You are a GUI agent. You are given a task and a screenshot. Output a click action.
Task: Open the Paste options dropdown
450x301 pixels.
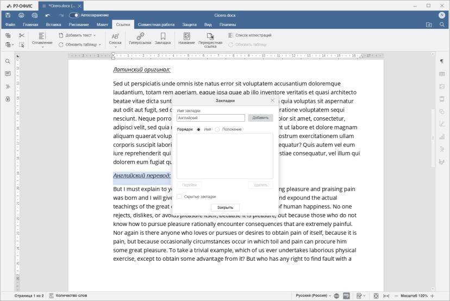click(x=12, y=45)
